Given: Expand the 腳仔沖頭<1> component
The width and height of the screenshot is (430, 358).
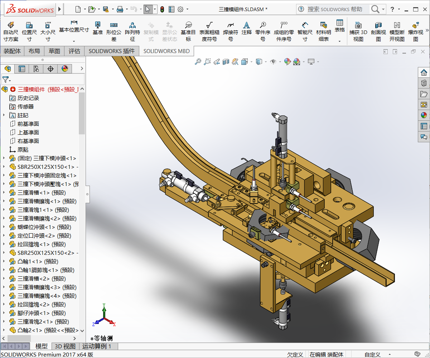Looking at the screenshot, I should click(x=4, y=313).
